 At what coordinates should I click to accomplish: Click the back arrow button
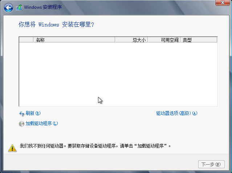[x=9, y=7]
